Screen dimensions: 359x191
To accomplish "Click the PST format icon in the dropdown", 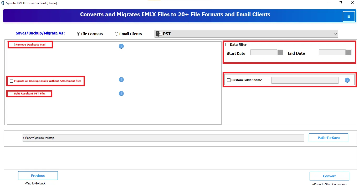I will pyautogui.click(x=159, y=34).
